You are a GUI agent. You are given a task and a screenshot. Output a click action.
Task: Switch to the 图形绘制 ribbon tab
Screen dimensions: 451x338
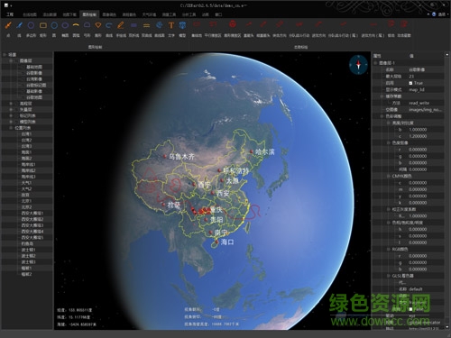[x=89, y=14]
